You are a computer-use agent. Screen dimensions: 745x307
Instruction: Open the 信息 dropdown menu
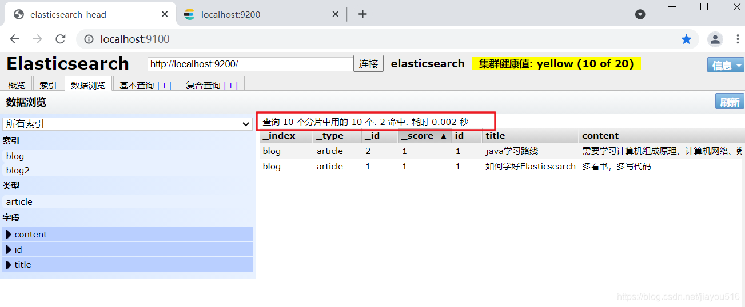pyautogui.click(x=726, y=65)
